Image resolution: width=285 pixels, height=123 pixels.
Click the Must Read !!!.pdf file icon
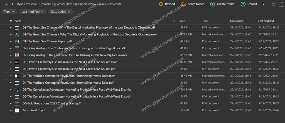(x=17, y=110)
